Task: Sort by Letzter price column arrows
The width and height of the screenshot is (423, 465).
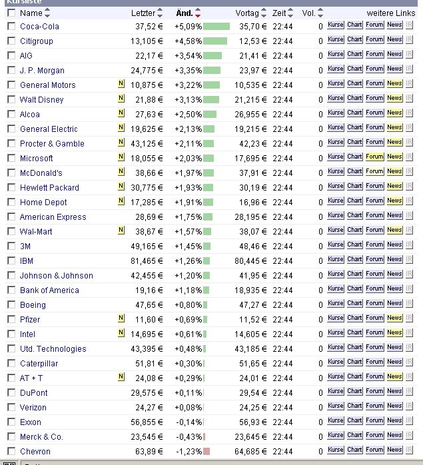Action: coord(160,13)
